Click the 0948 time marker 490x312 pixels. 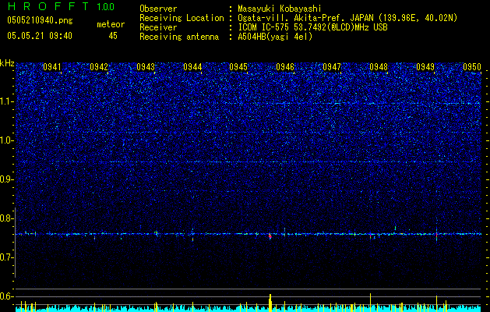coord(379,67)
